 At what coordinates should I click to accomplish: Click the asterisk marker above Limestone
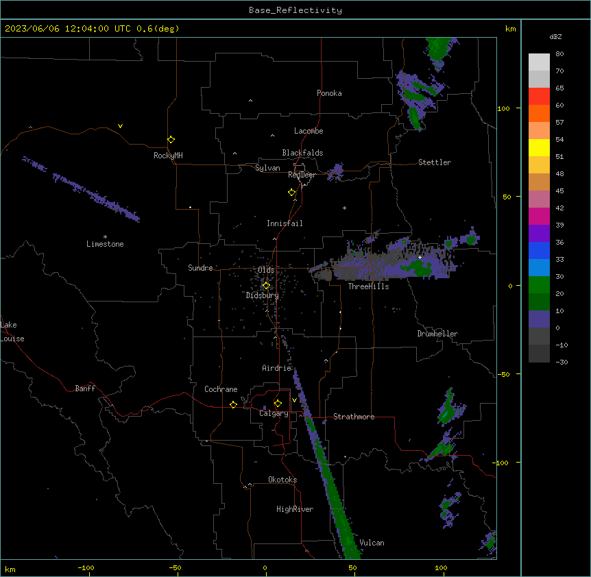(x=105, y=237)
